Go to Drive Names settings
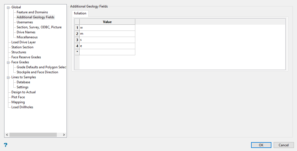 [x=26, y=32]
